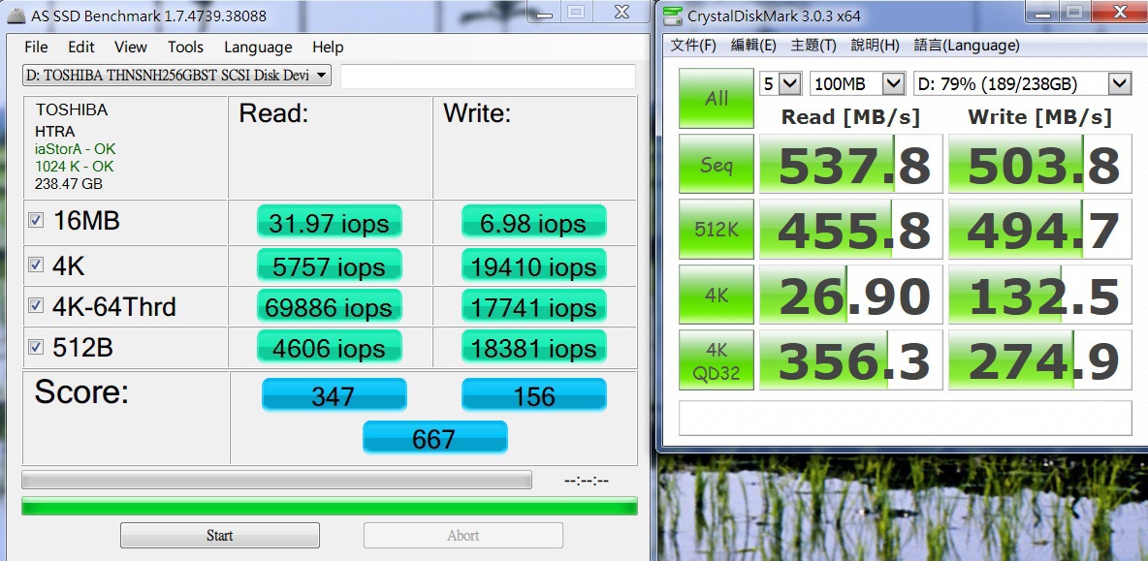The height and width of the screenshot is (561, 1148).
Task: Open the Edit menu in AS SSD
Action: (x=81, y=47)
